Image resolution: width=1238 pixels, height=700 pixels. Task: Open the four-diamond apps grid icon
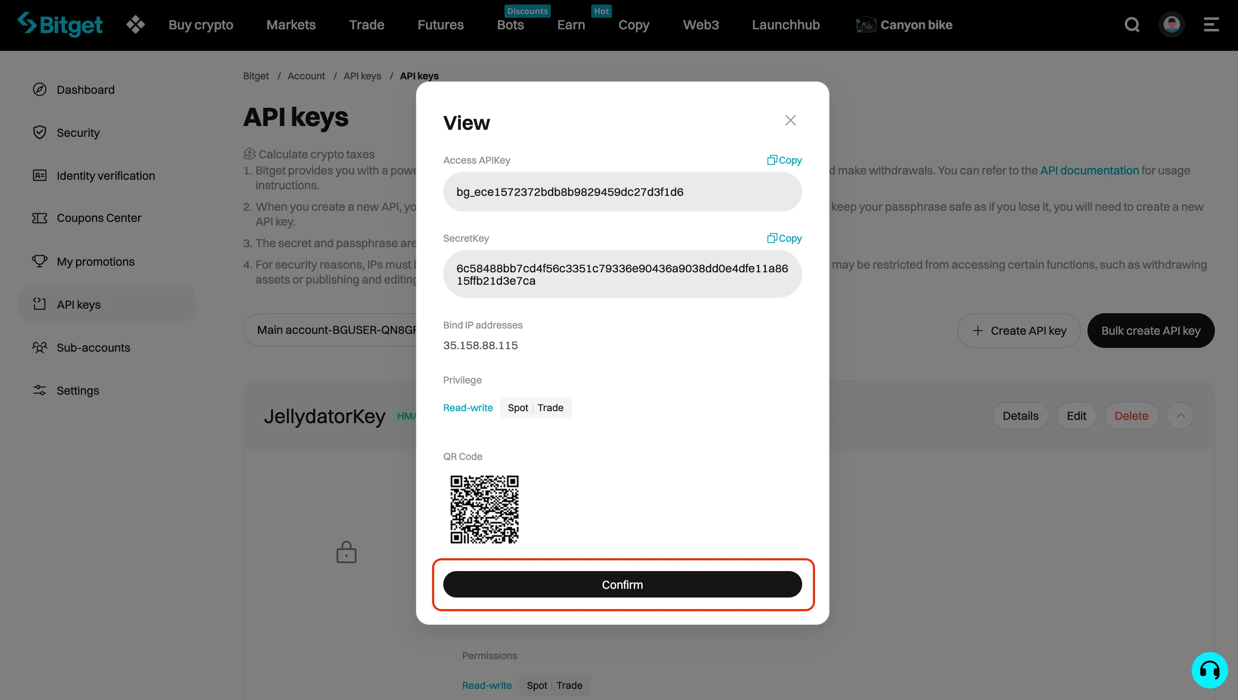tap(135, 24)
